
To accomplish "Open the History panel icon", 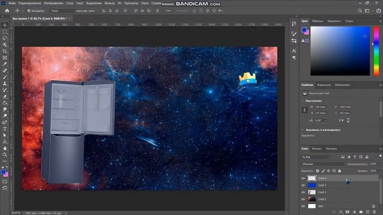I will [294, 24].
